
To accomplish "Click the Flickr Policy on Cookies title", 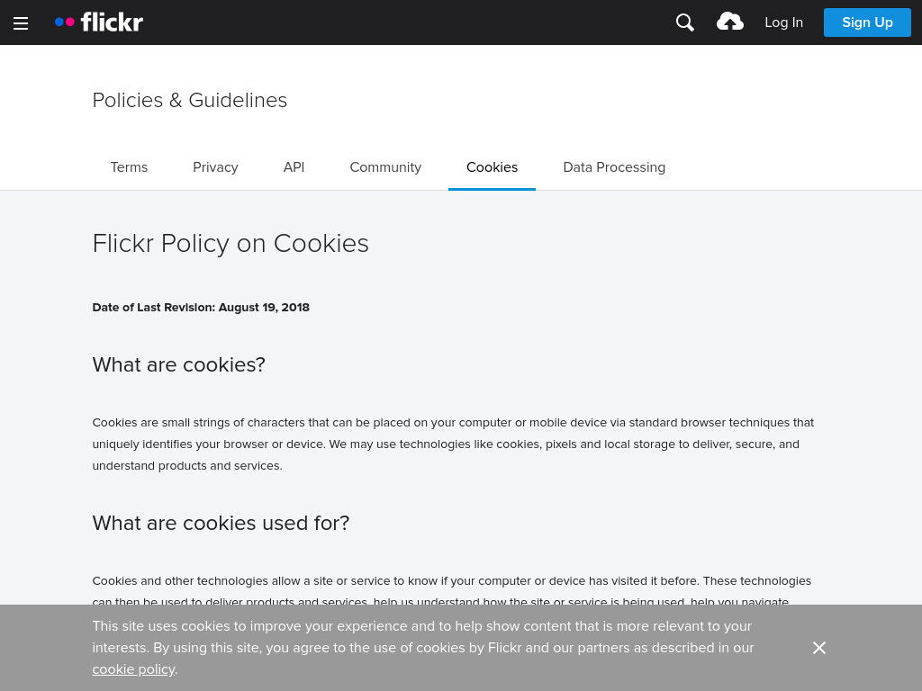I will (x=230, y=243).
